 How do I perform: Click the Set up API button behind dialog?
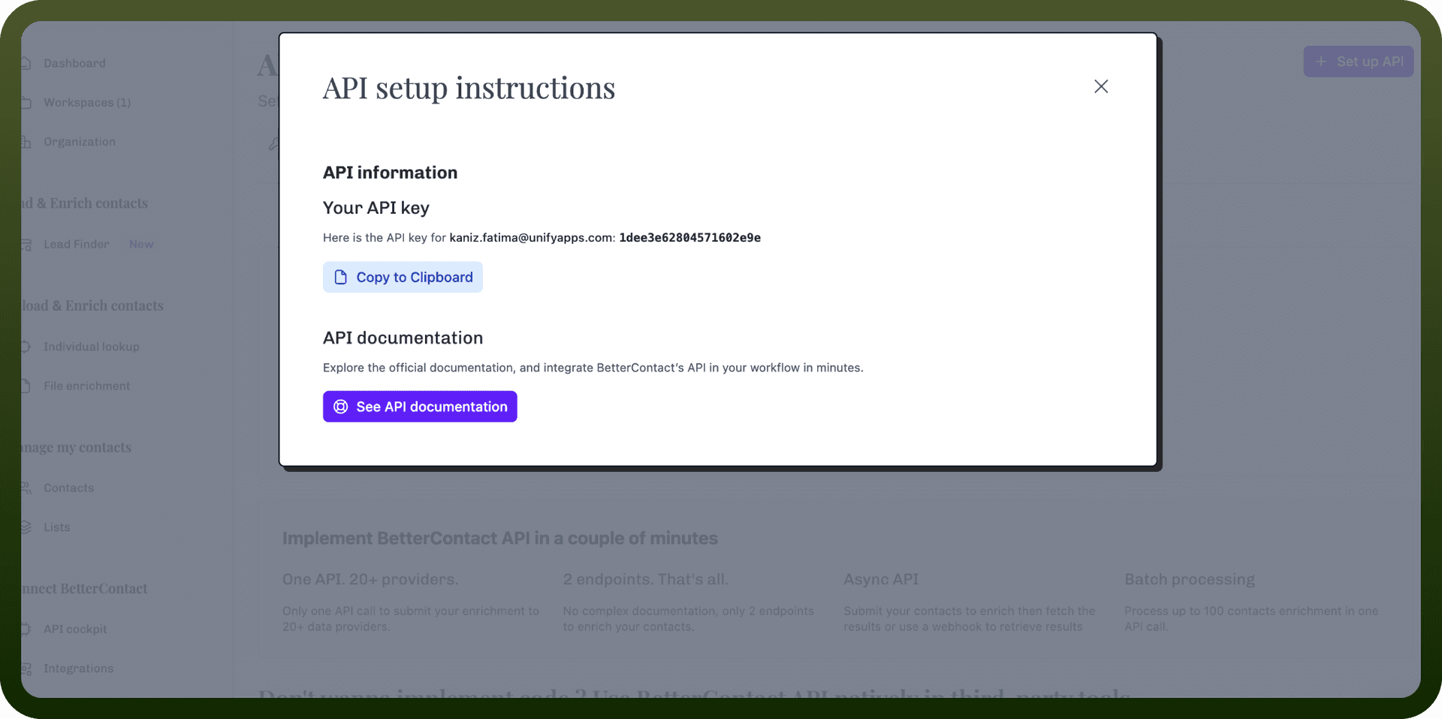click(x=1359, y=62)
